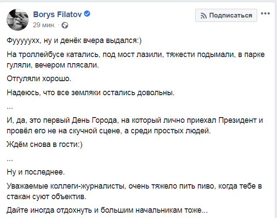Click the paragraph starting И, да, это первый
Viewport: 277px width, 218px height.
coord(132,125)
